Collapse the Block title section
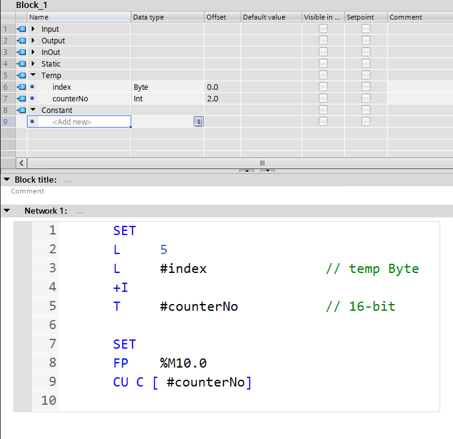The height and width of the screenshot is (439, 453). 7,180
